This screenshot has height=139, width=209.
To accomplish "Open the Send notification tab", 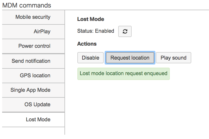I will [33, 61].
